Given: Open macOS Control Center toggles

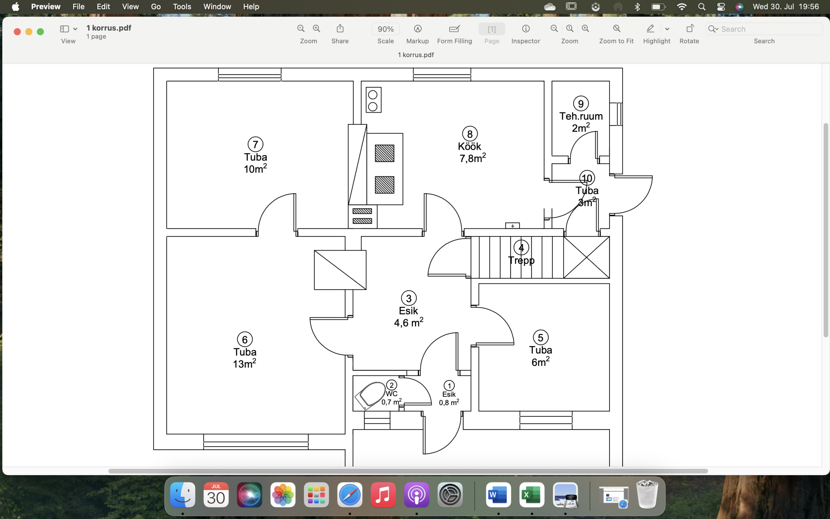Looking at the screenshot, I should click(720, 7).
